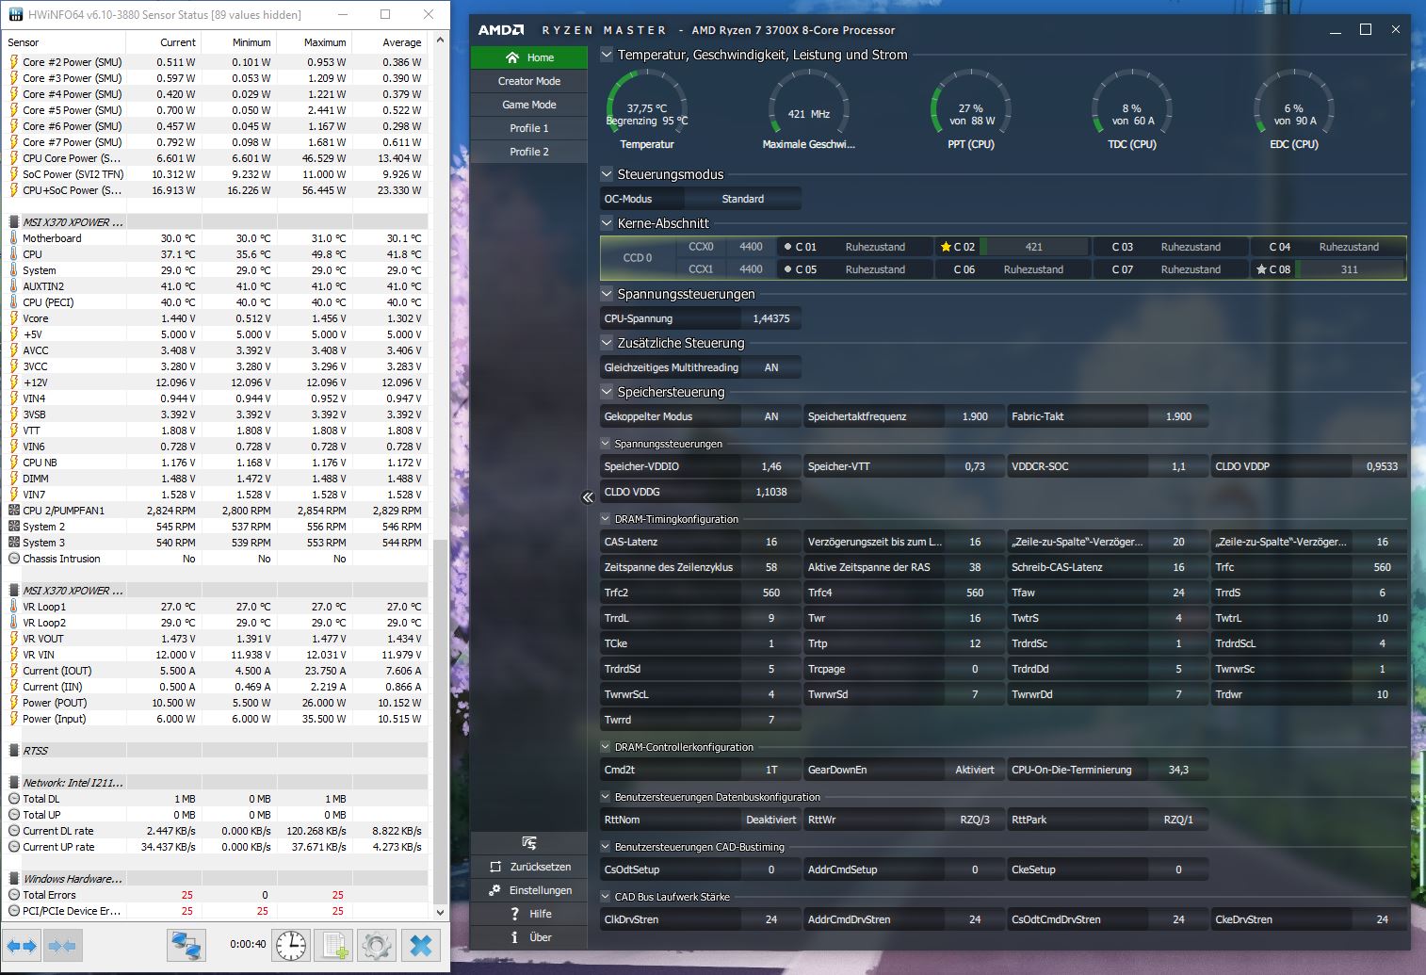
Task: Click the Minimum column header in HWiNFO
Action: 239,42
